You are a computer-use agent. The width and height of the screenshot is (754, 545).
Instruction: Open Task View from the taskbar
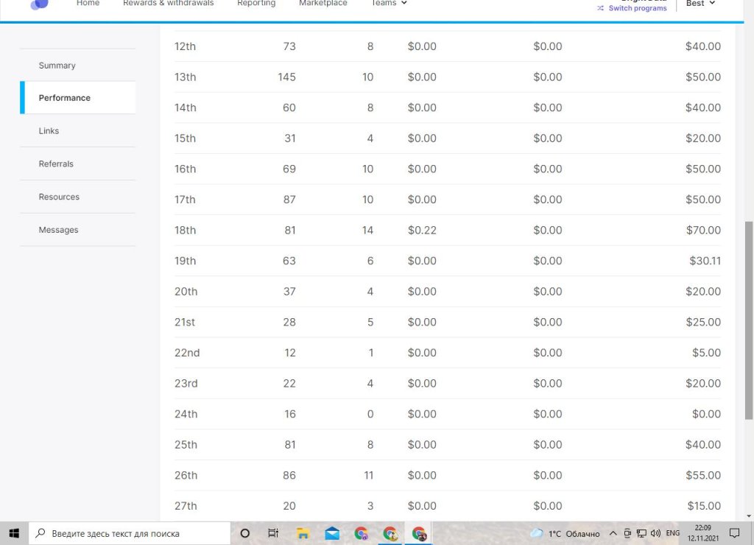pos(273,533)
